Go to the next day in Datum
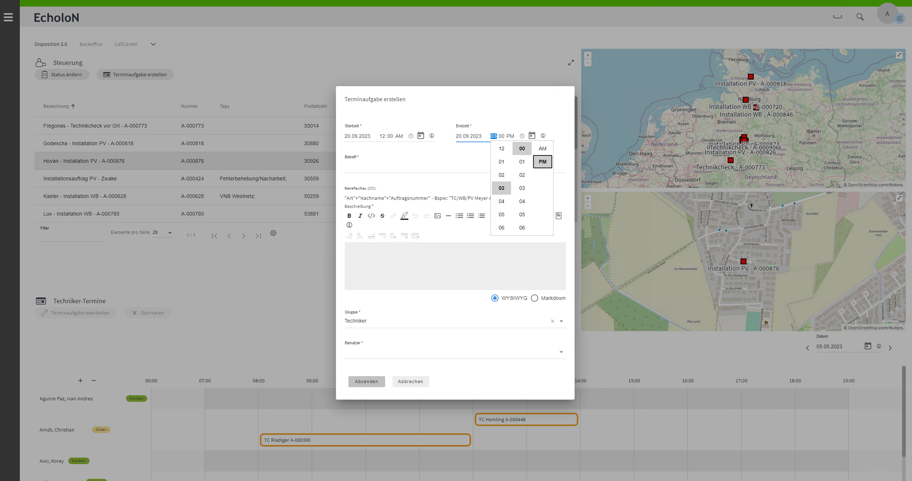912x481 pixels. coord(890,348)
